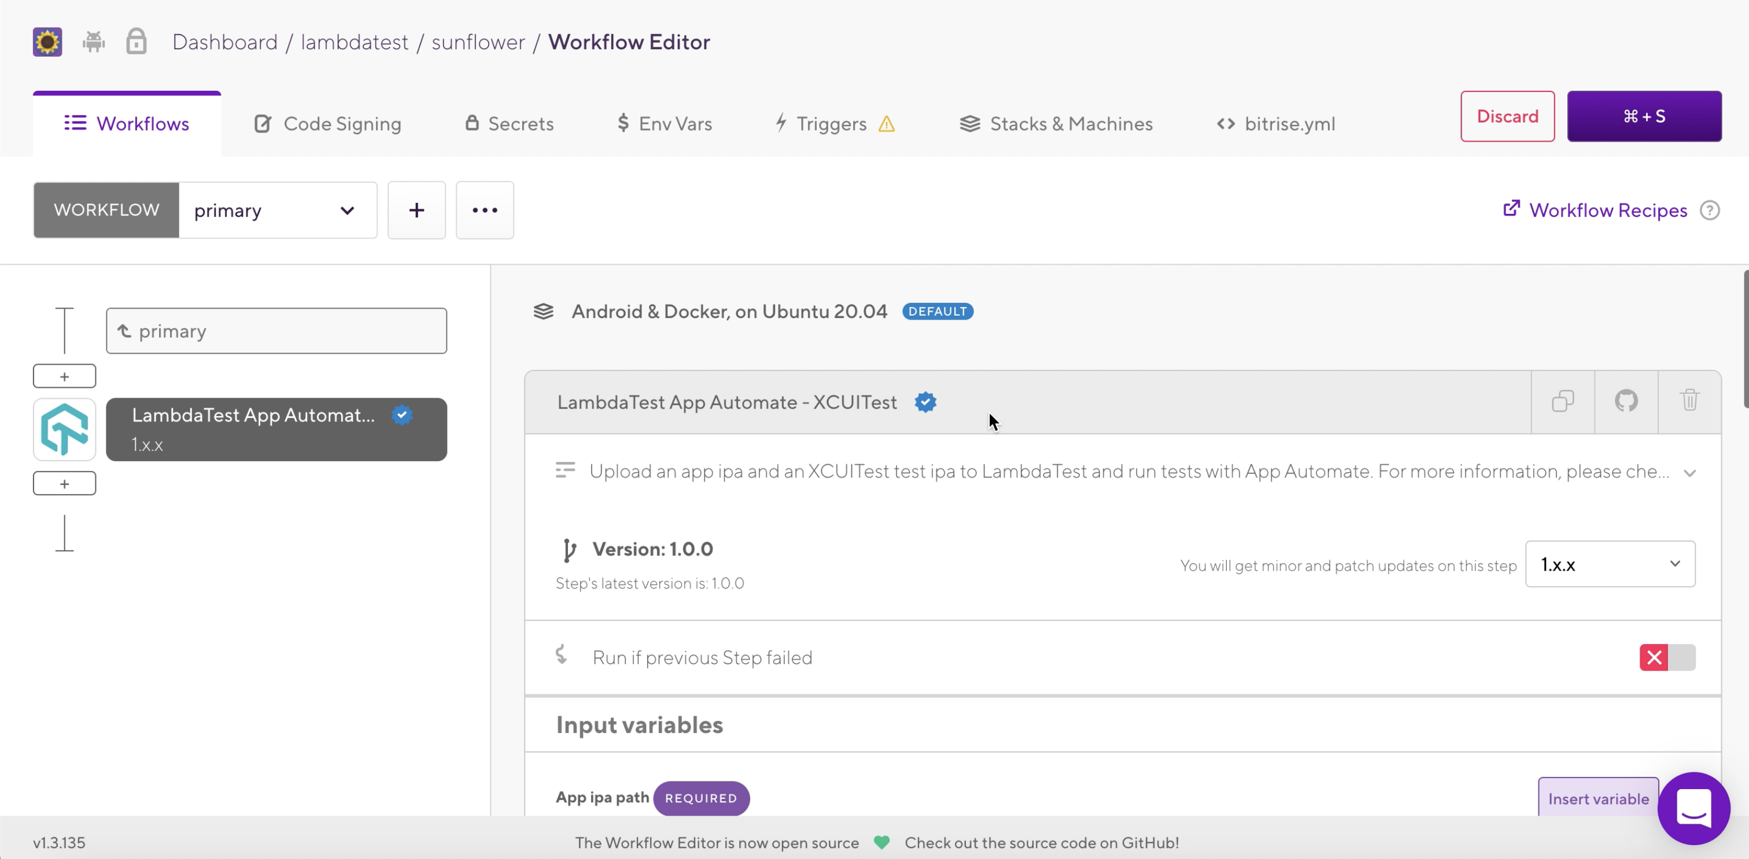The width and height of the screenshot is (1749, 859).
Task: Enable the Run if previous Step failed toggle
Action: pyautogui.click(x=1669, y=657)
